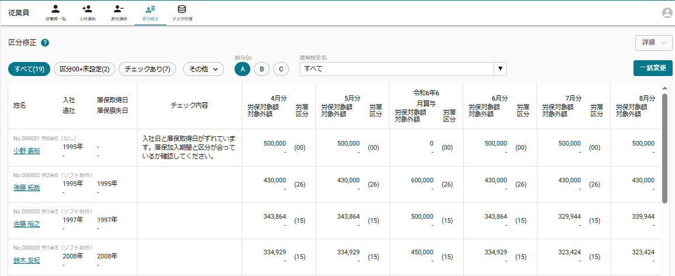Filter by 区分00+未設定(2) tab
The height and width of the screenshot is (276, 675).
tap(85, 69)
